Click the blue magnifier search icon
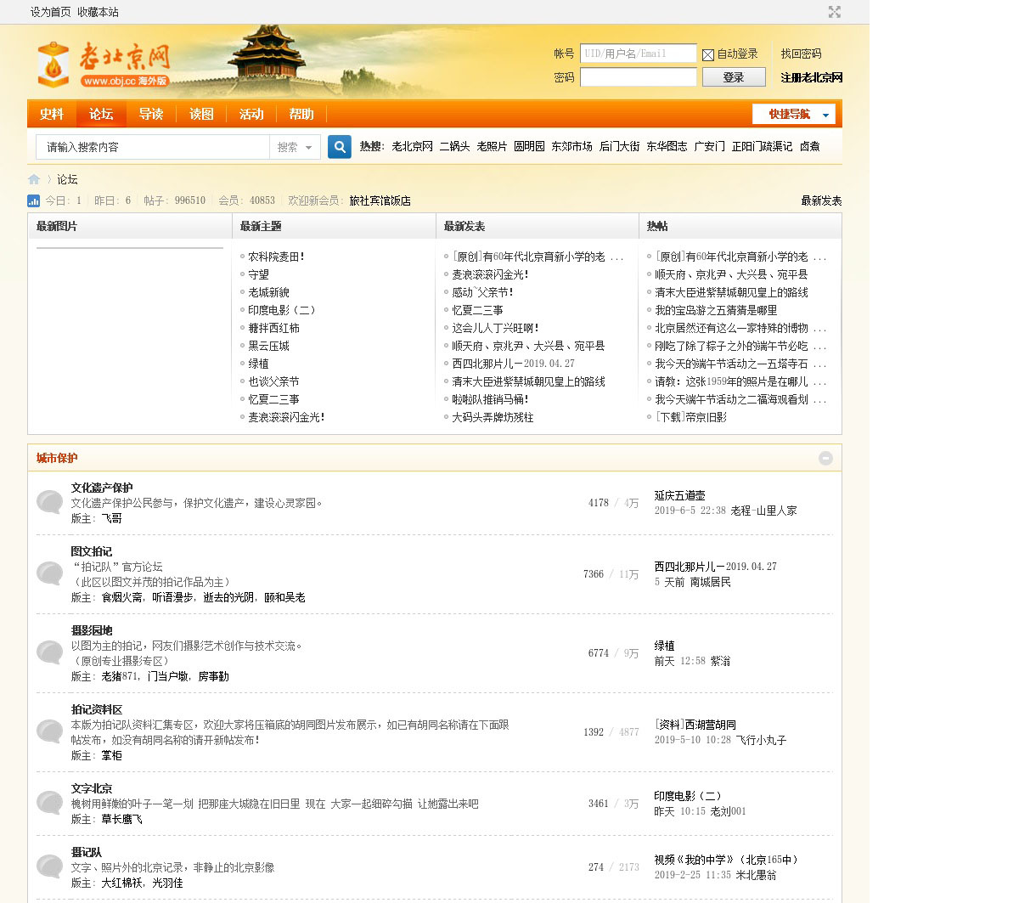Image resolution: width=1019 pixels, height=903 pixels. tap(340, 147)
